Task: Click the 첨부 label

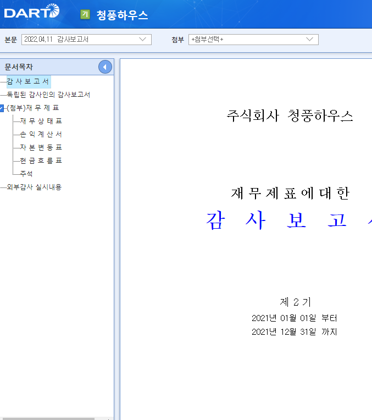Action: [178, 40]
